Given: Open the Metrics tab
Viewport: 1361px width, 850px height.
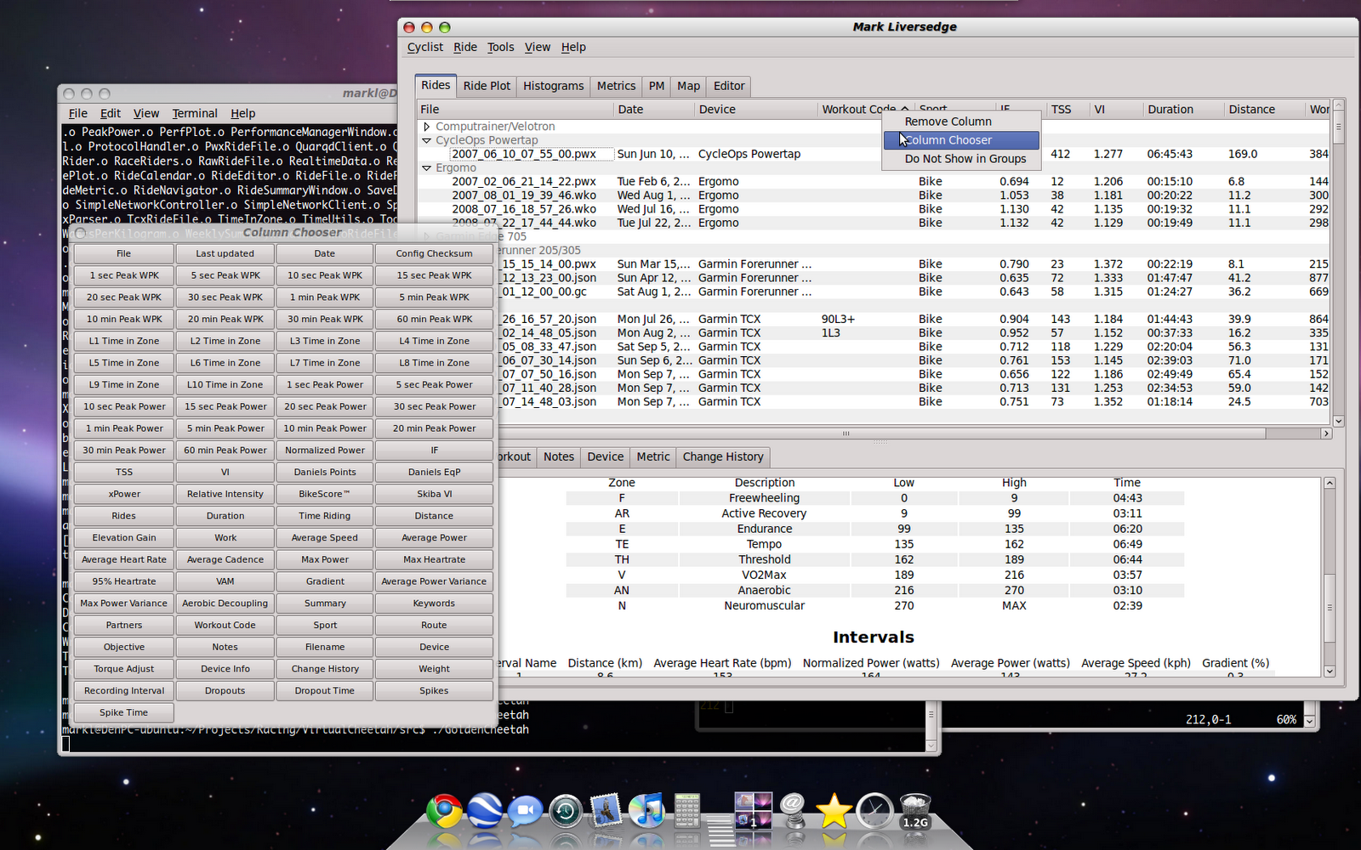Looking at the screenshot, I should click(x=616, y=86).
